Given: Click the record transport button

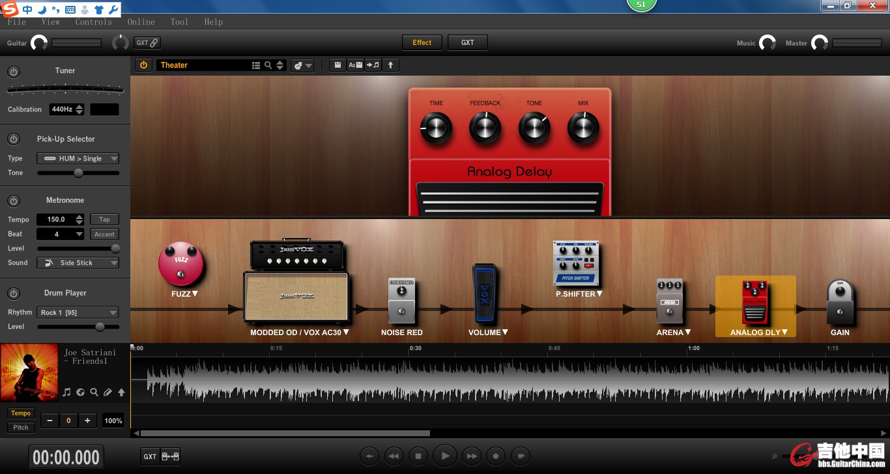Looking at the screenshot, I should coord(496,456).
